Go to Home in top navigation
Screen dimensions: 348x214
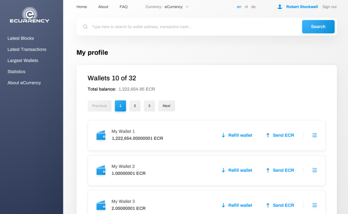[x=82, y=7]
